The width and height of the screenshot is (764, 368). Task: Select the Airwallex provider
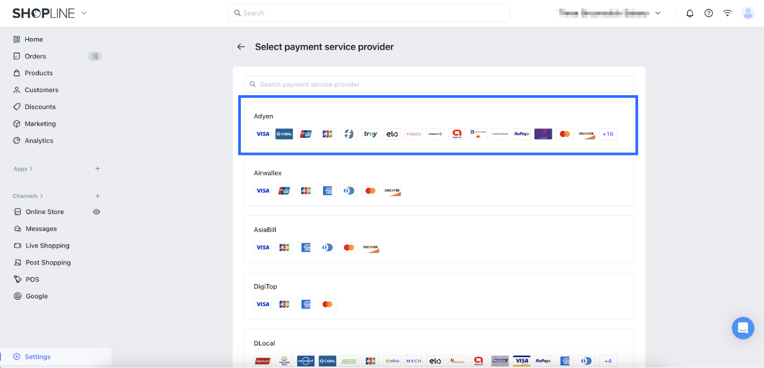pyautogui.click(x=439, y=182)
